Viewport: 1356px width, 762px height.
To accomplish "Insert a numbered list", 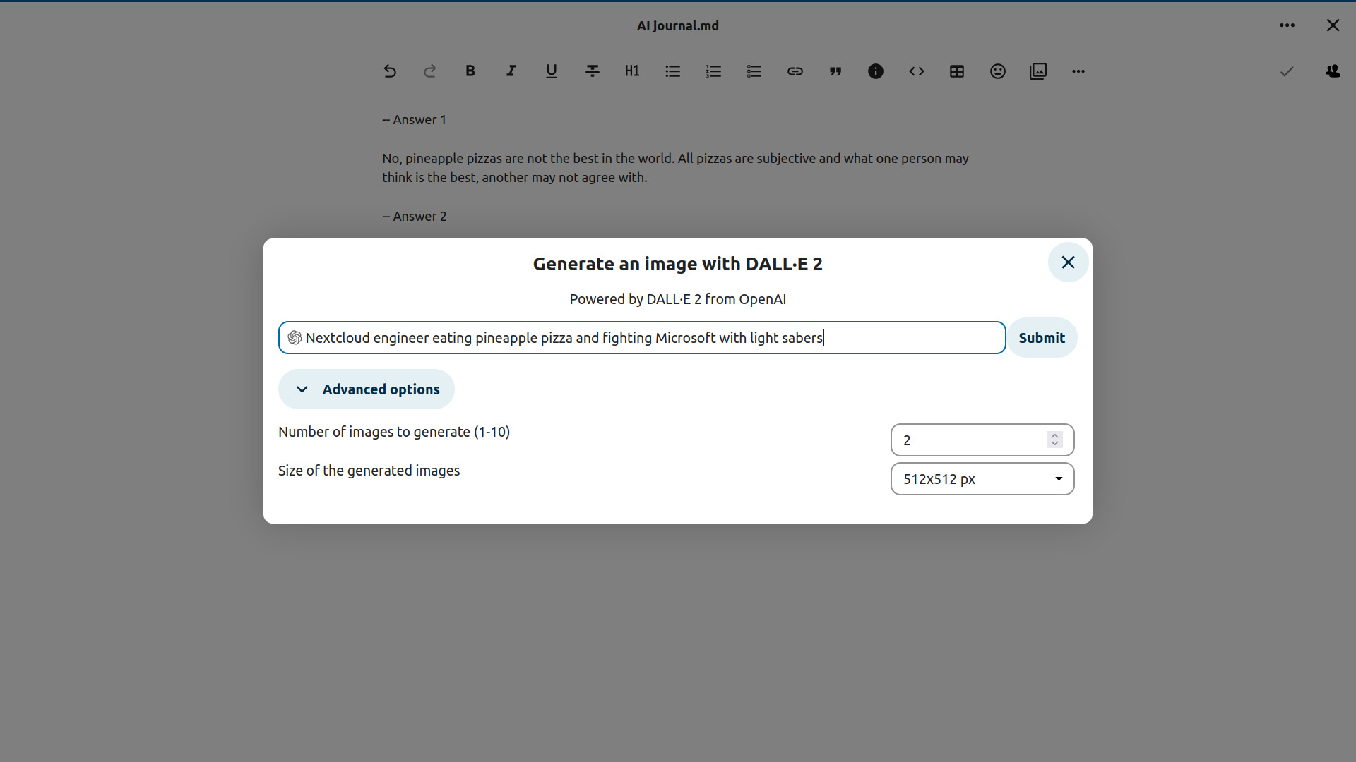I will [714, 71].
